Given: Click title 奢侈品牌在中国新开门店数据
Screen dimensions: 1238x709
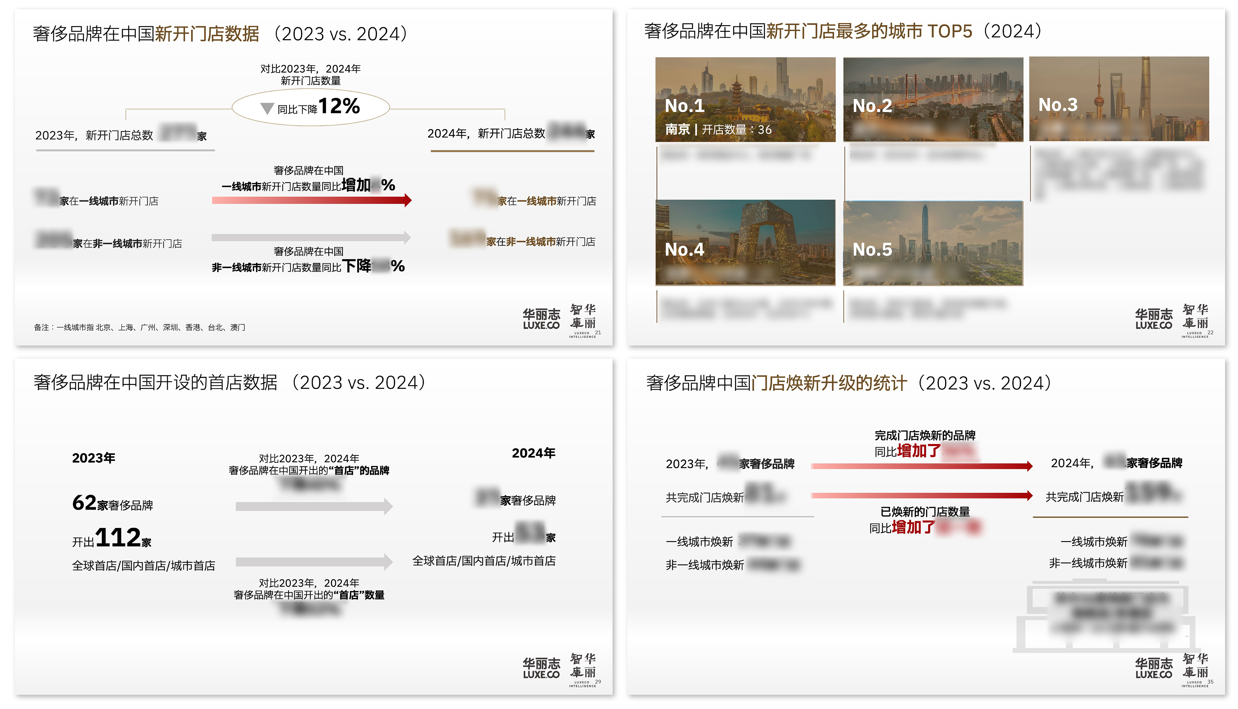Looking at the screenshot, I should pyautogui.click(x=146, y=34).
